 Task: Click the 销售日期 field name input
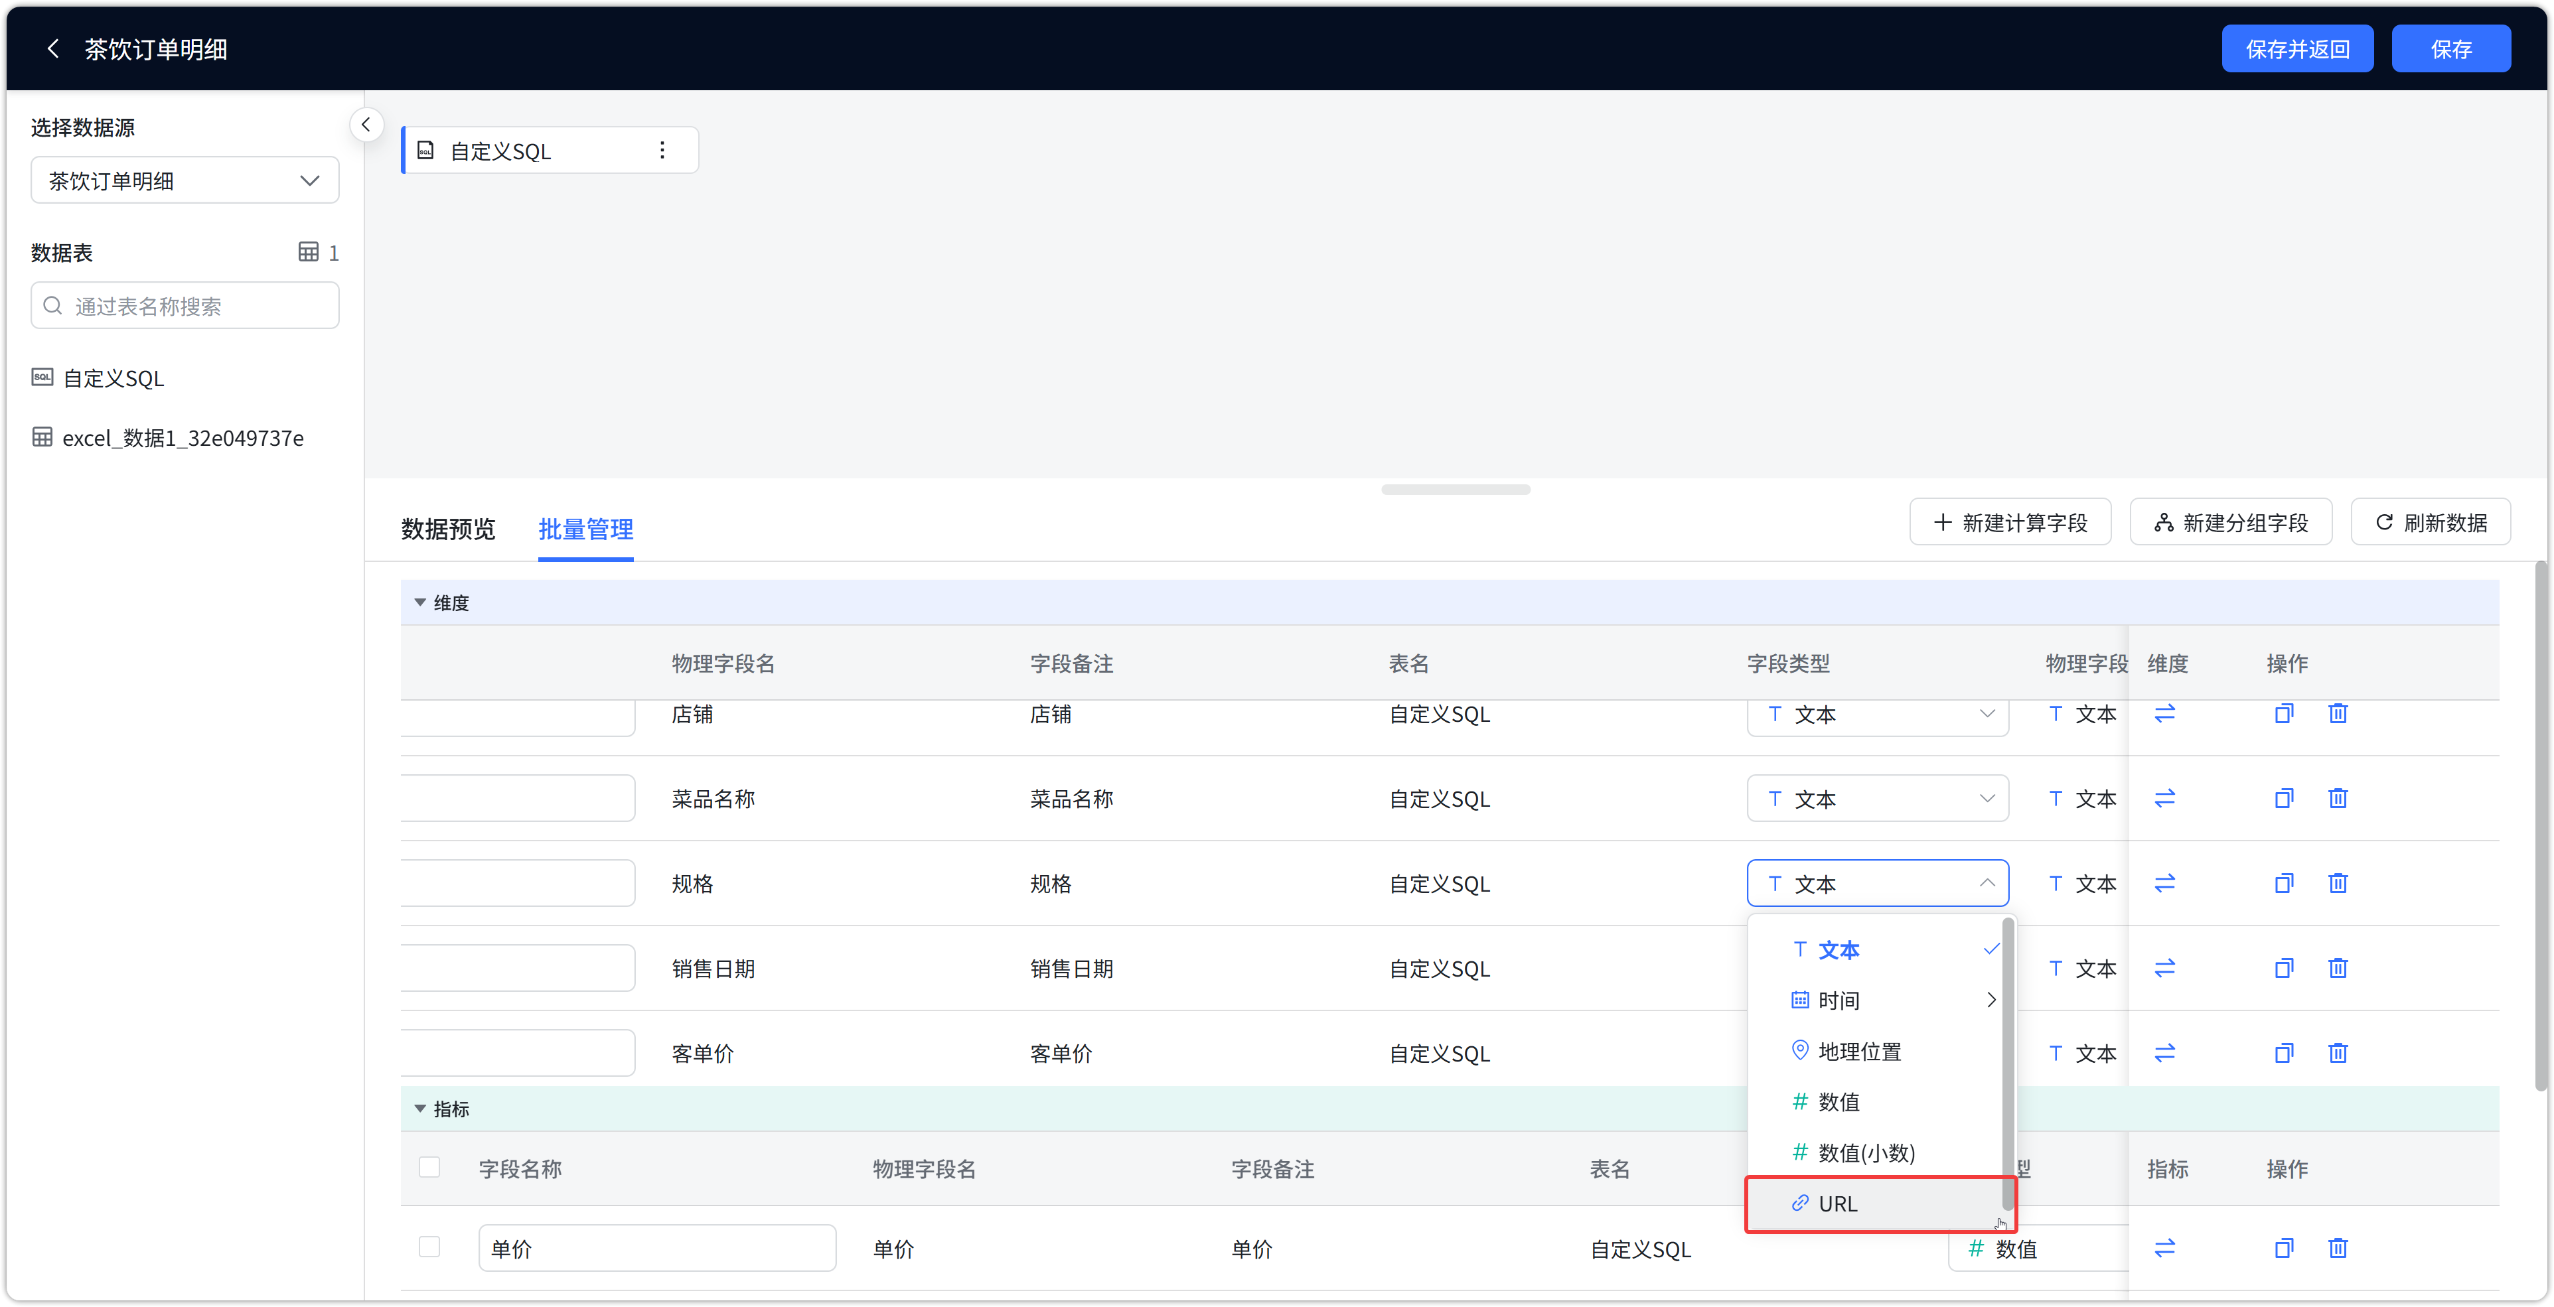518,968
